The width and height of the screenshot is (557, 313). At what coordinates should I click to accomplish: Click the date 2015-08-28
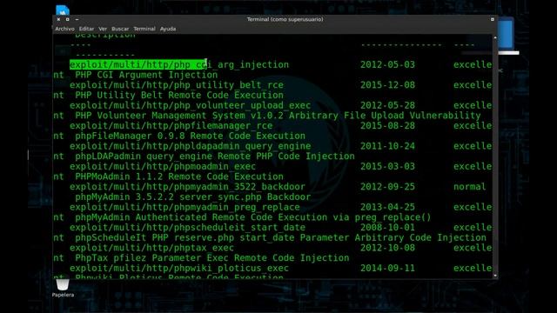tap(387, 125)
